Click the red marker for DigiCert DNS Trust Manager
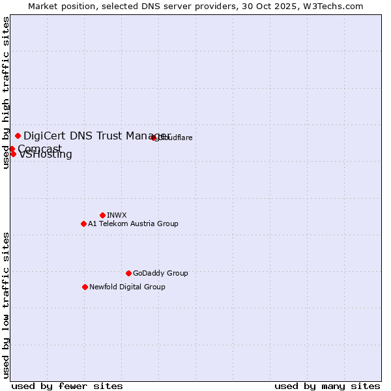 click(18, 136)
